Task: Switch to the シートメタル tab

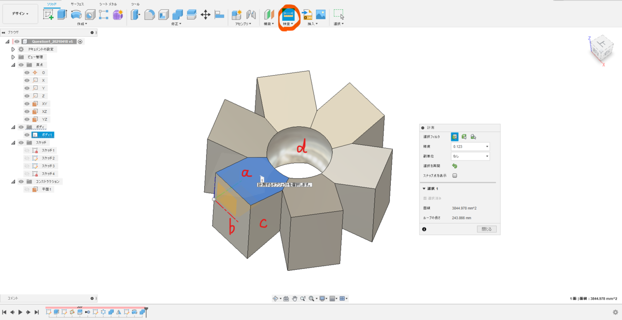Action: click(x=108, y=4)
